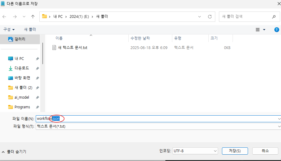Screen dimensions: 281x161
Task: Click the 2025-06-18 오후 6:09 date cell
Action: (149, 48)
